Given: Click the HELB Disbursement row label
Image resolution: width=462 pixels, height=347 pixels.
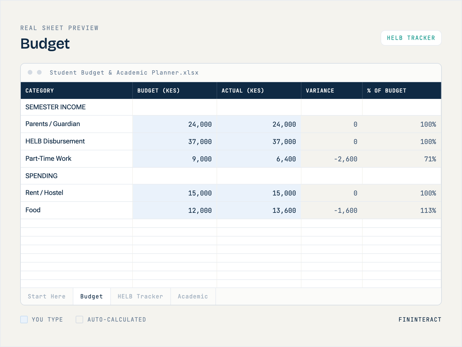Looking at the screenshot, I should pos(55,141).
